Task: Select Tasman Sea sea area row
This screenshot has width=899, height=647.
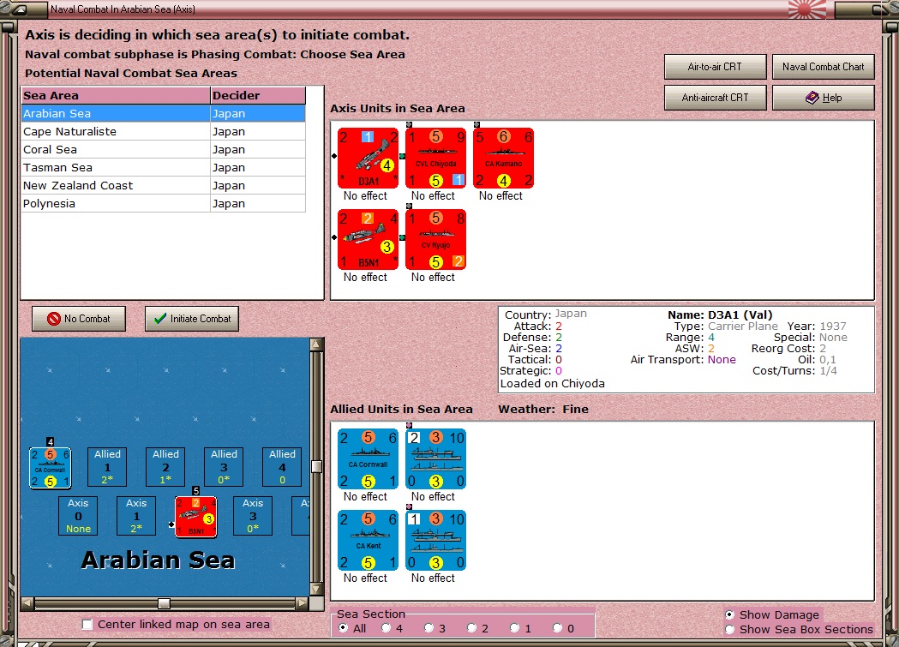Action: click(163, 167)
